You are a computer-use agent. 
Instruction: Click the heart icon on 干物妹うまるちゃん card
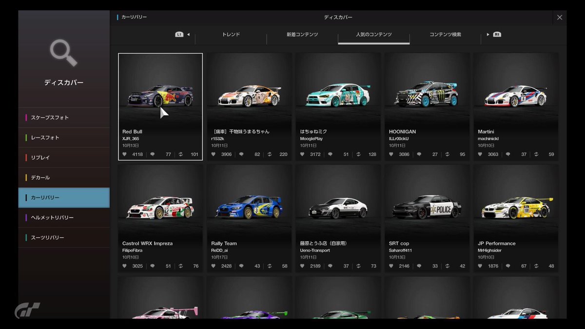[213, 155]
